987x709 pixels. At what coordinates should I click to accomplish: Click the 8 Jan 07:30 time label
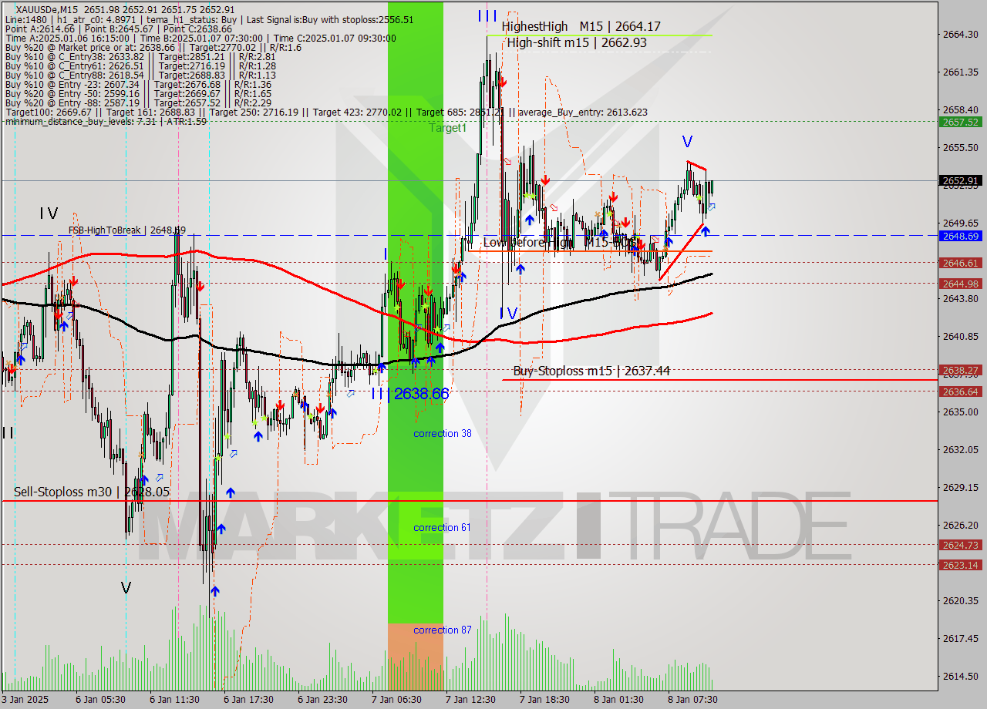[692, 700]
